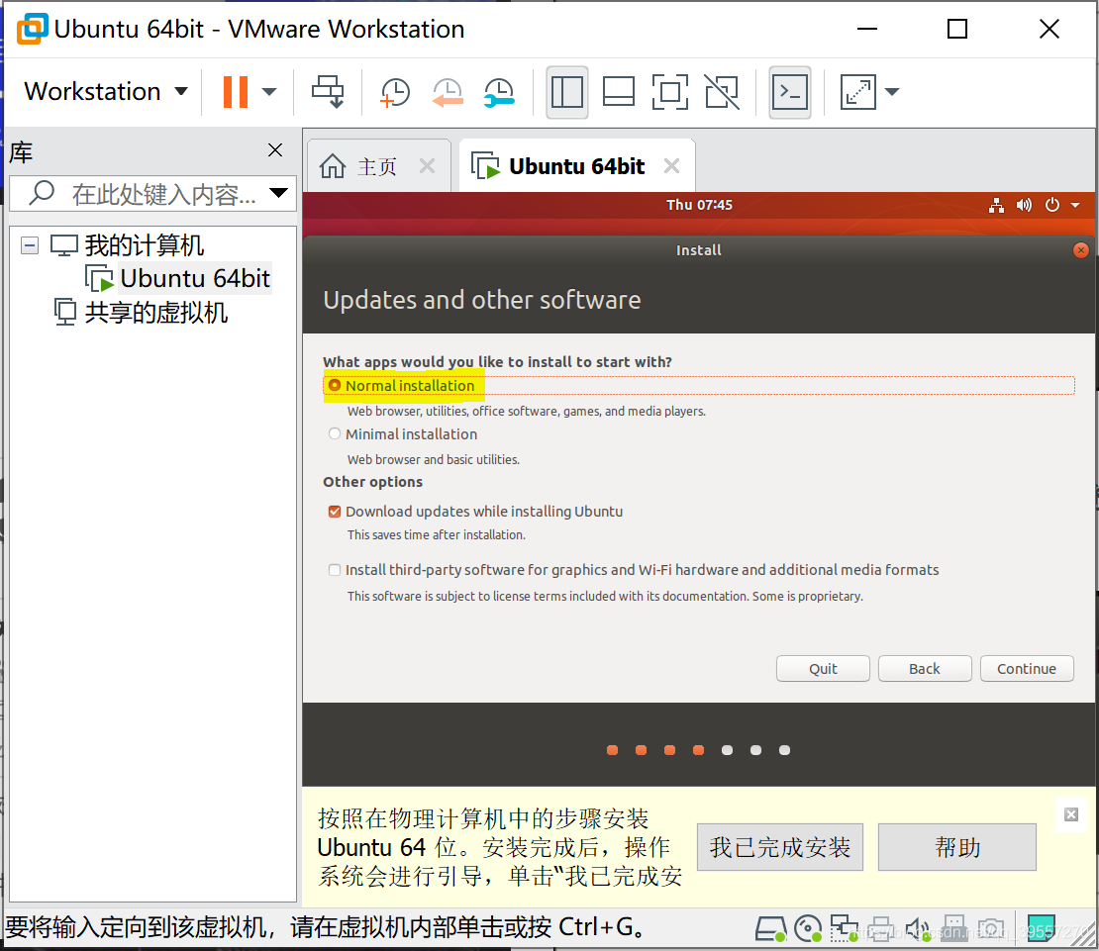Uncheck Download updates while installing Ubuntu
This screenshot has width=1099, height=951.
(335, 512)
